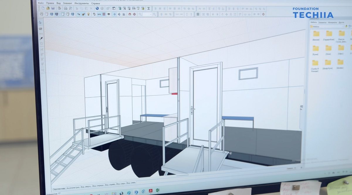Click the Print icon in toolbar
352x195 pixels.
(x=65, y=8)
